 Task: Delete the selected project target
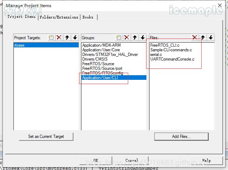pyautogui.click(x=59, y=38)
